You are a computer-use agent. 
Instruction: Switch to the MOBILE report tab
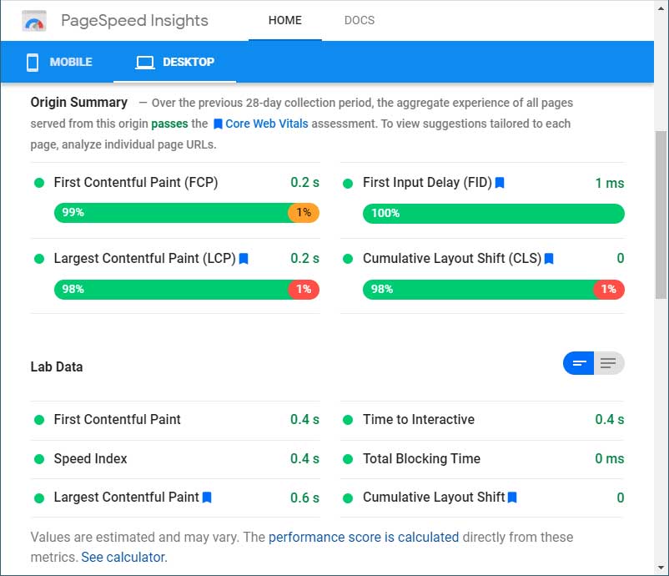click(x=59, y=63)
